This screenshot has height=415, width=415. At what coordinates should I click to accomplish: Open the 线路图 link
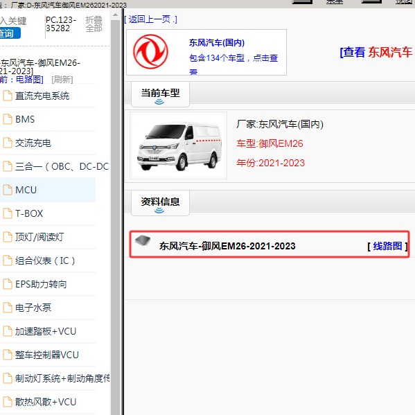[387, 246]
